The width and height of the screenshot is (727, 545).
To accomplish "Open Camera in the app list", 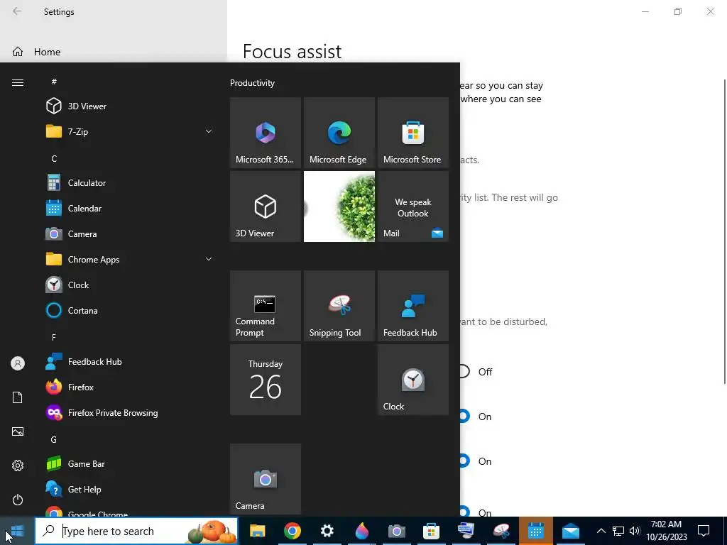I will [130, 234].
